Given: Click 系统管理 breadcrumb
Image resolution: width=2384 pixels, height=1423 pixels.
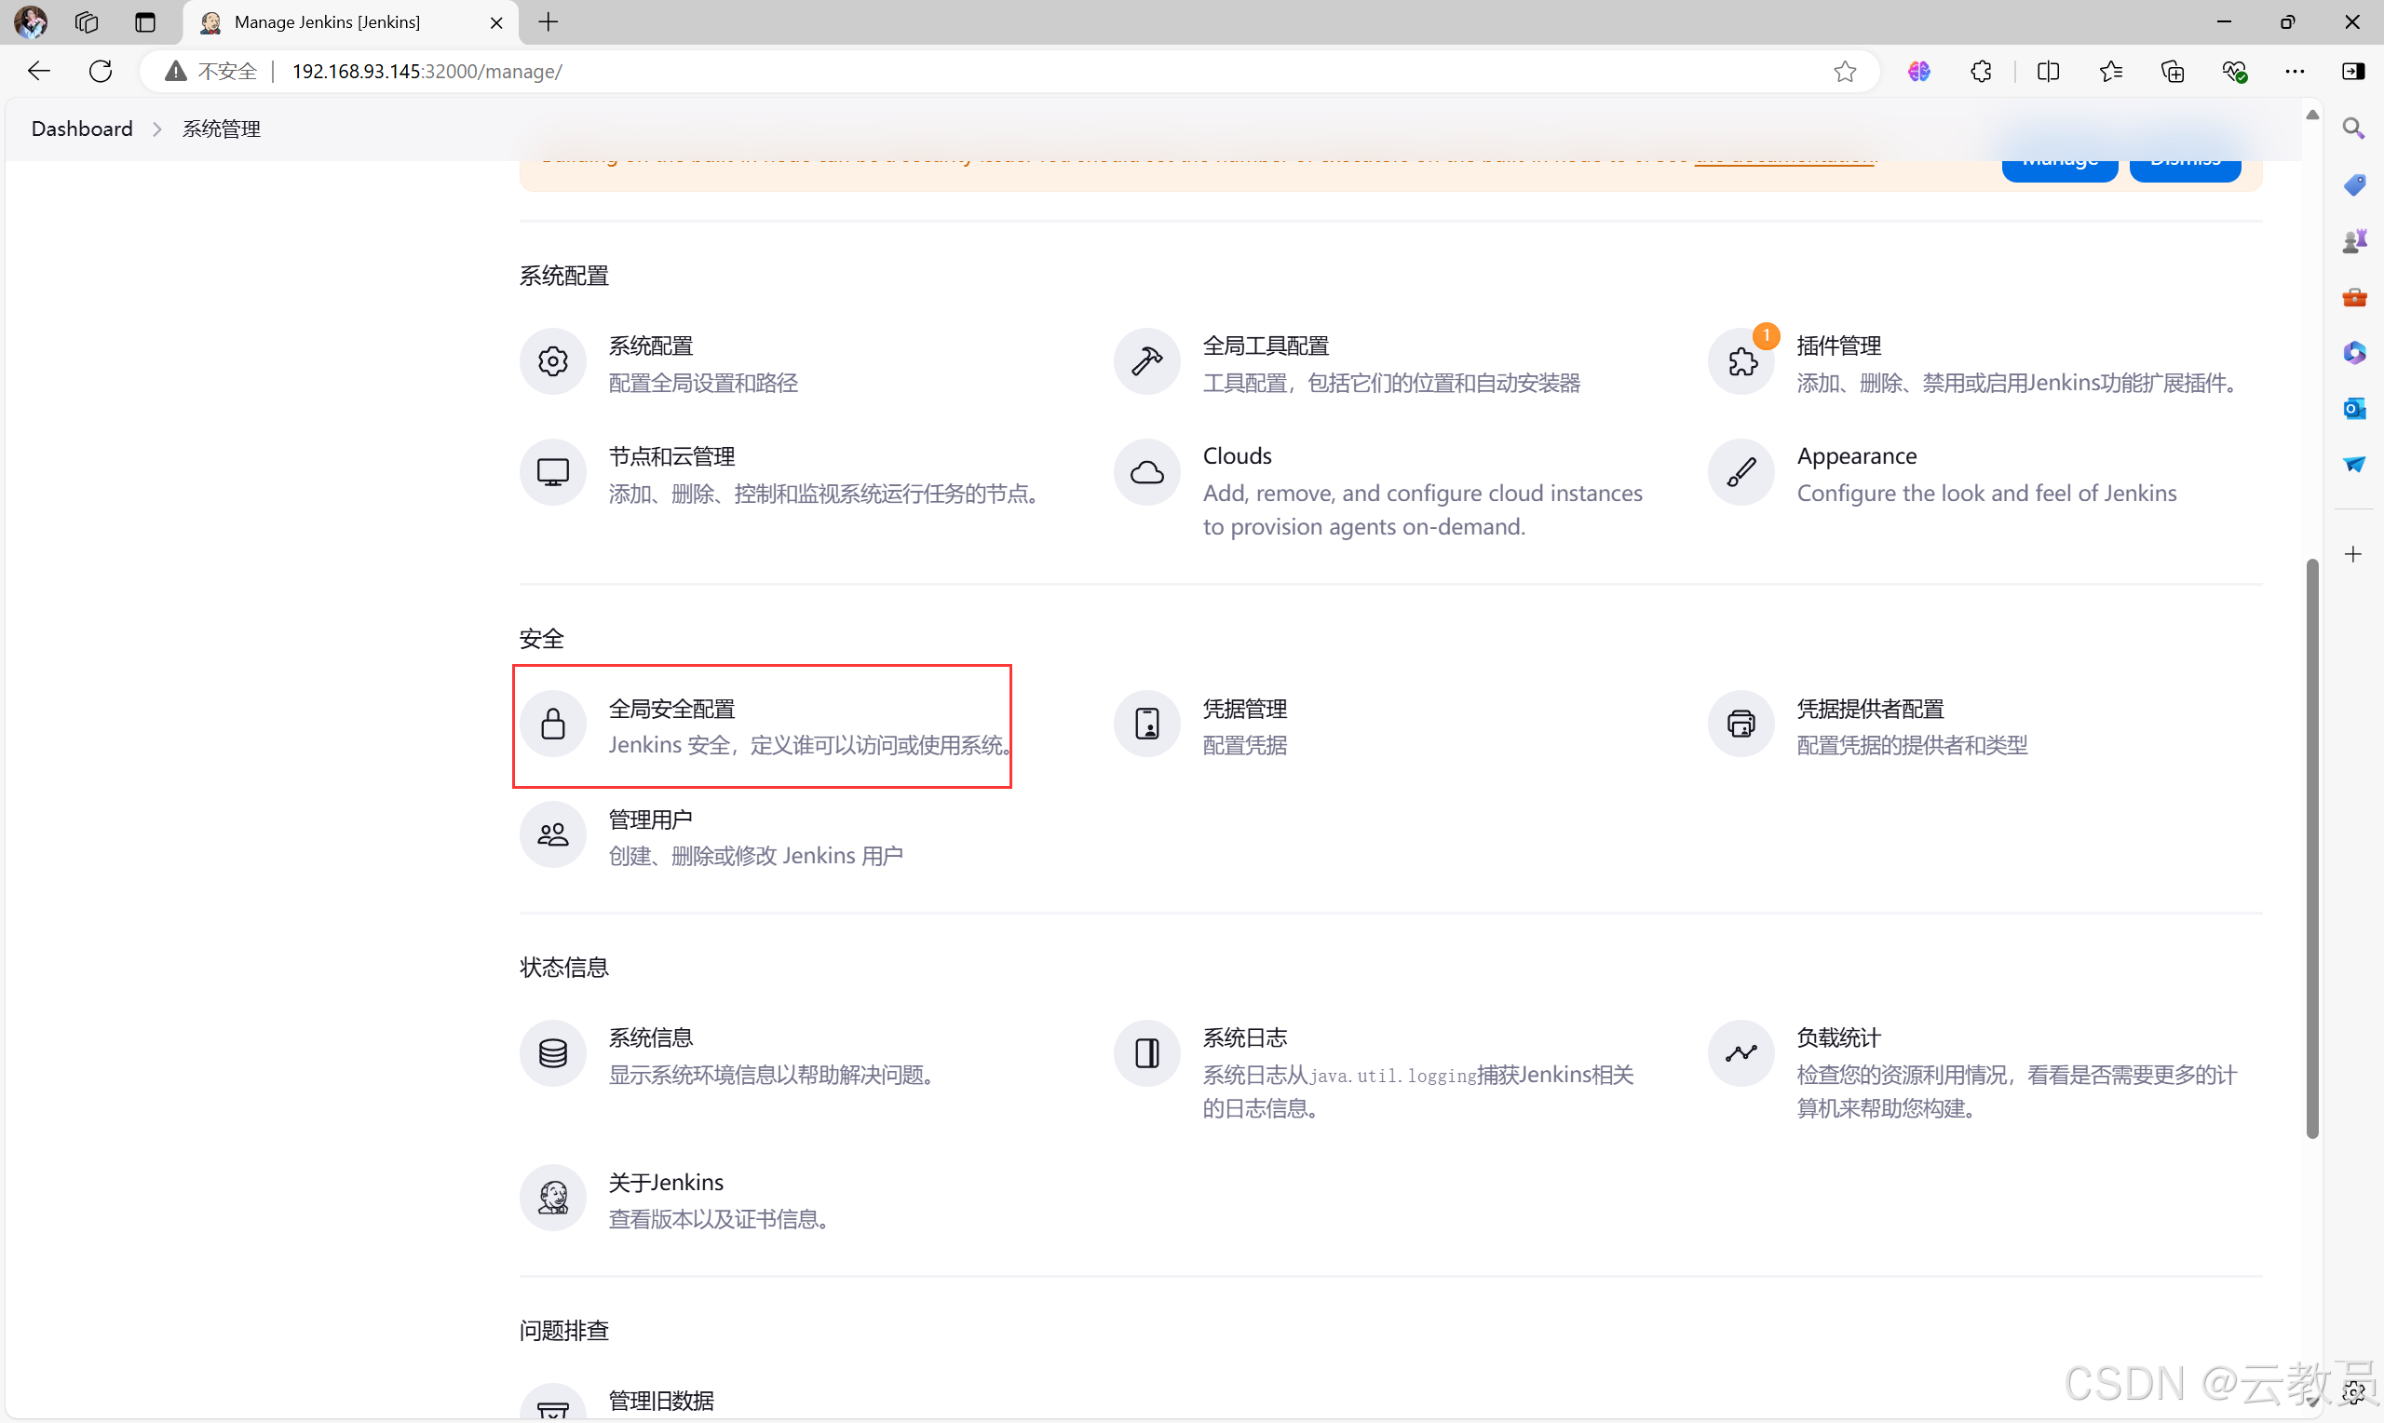Looking at the screenshot, I should 222,129.
